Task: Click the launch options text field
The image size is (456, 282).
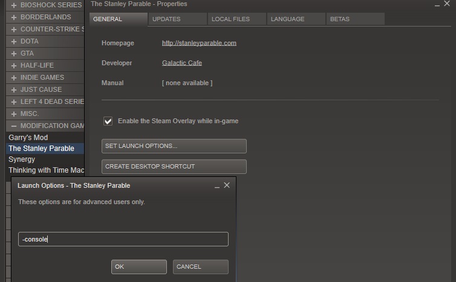Action: coord(123,239)
